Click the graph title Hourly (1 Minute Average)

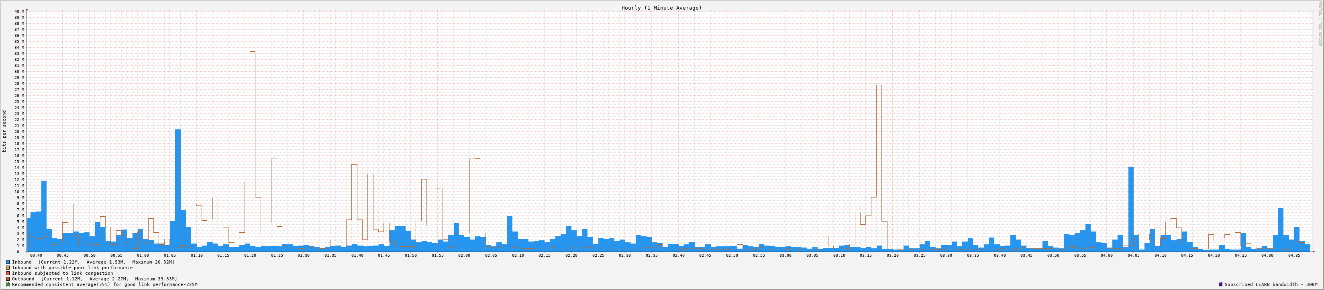(x=661, y=8)
